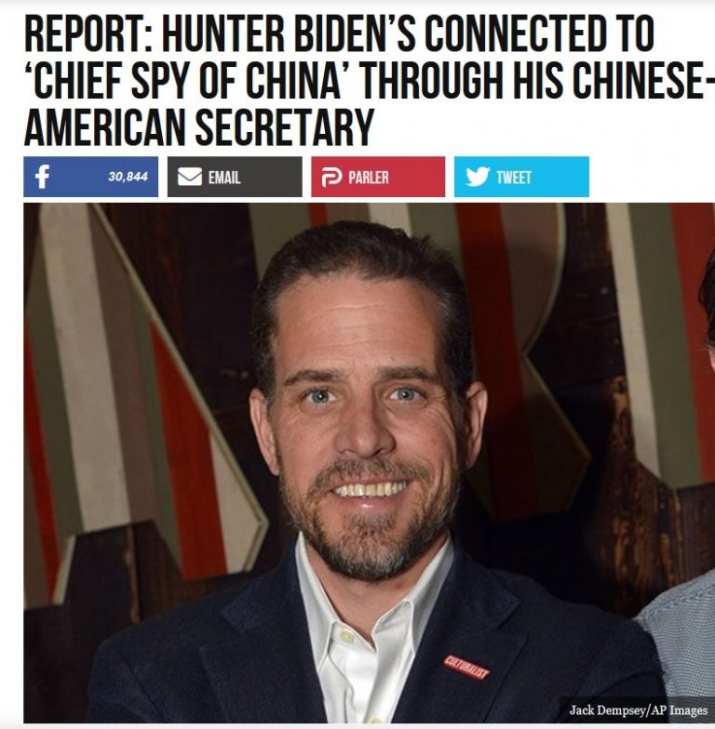Click the 'Jack Dempsey/AP Images' photo credit
715x729 pixels.
pyautogui.click(x=639, y=710)
